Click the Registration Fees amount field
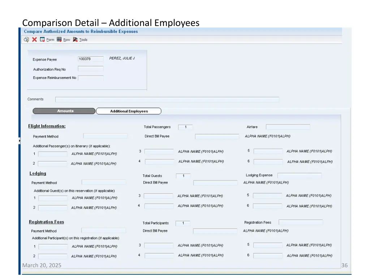This screenshot has height=278, width=370. (301, 222)
